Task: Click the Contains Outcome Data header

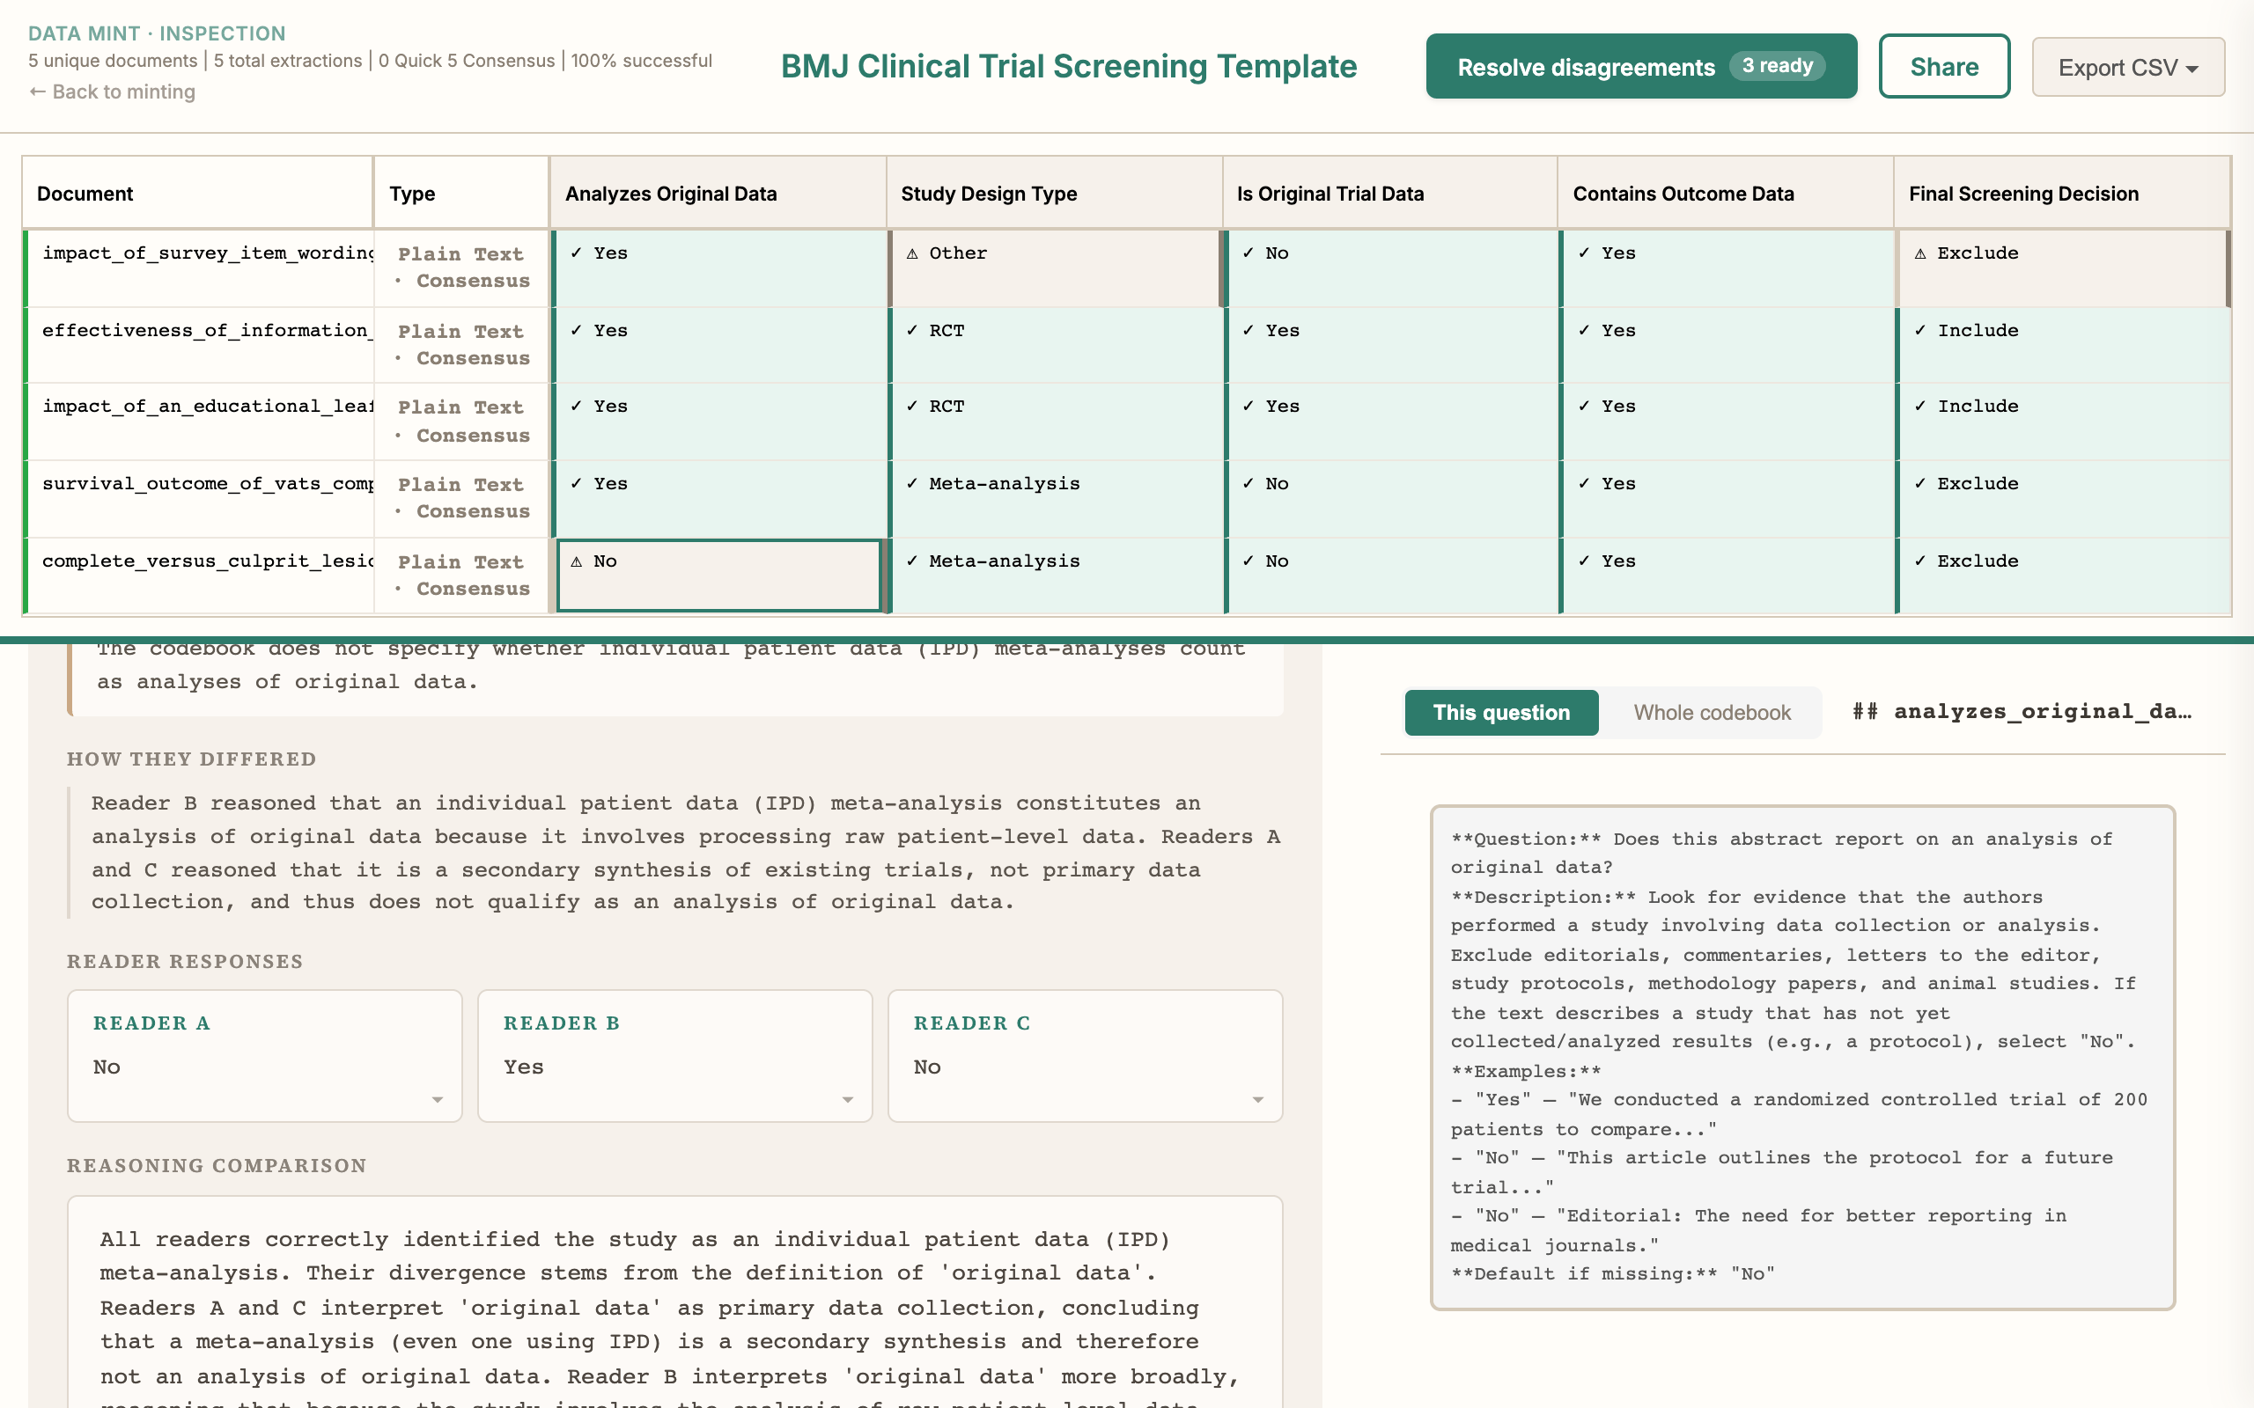Action: tap(1725, 194)
